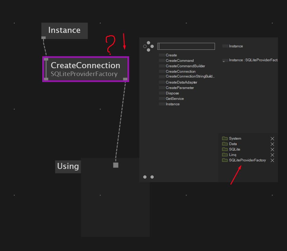Remove the SQLite category with its X

coord(272,150)
